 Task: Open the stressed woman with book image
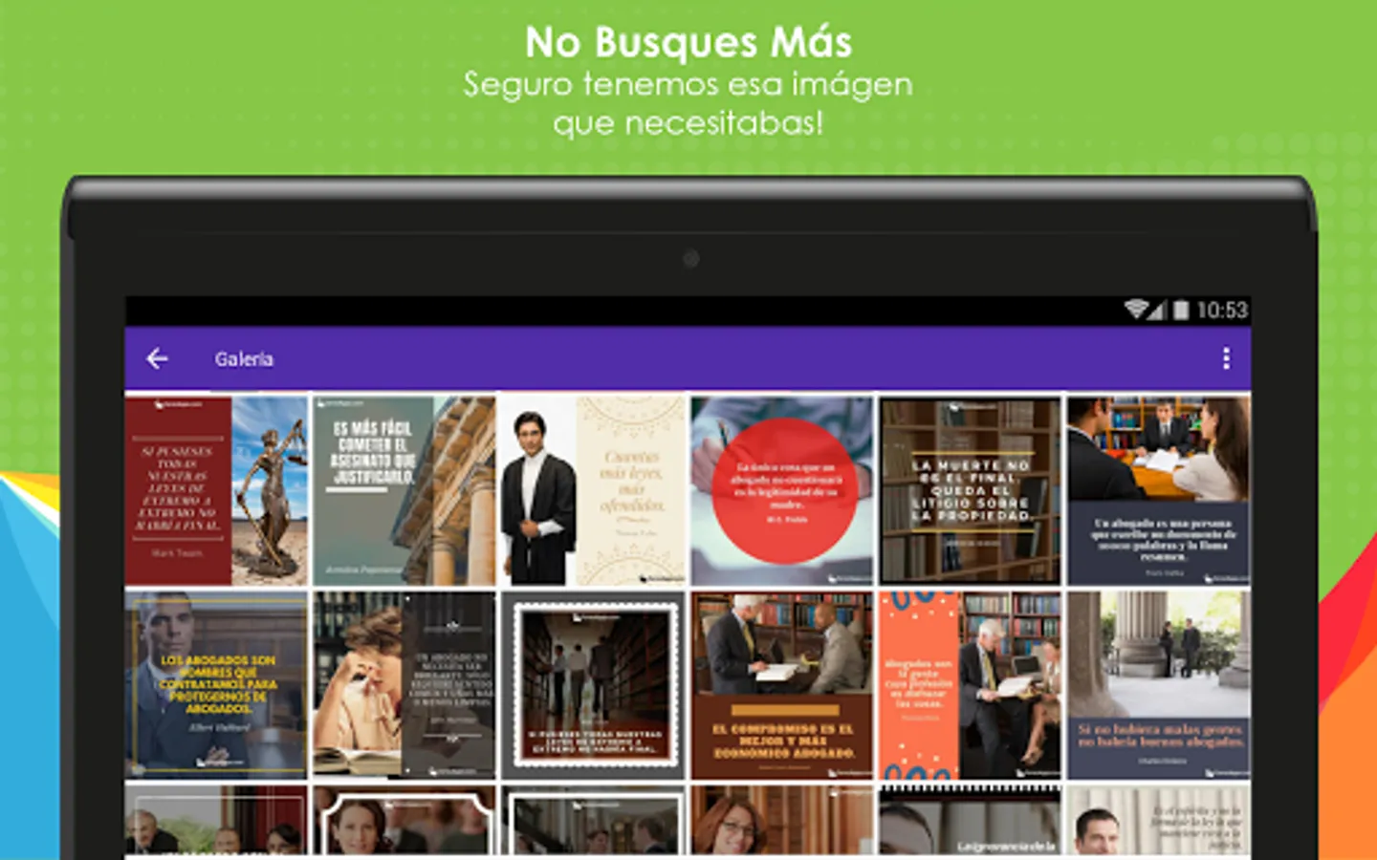404,685
